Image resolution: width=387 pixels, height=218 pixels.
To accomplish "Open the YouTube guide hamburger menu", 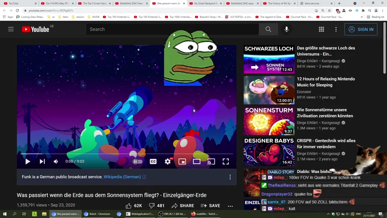I will tap(11, 29).
